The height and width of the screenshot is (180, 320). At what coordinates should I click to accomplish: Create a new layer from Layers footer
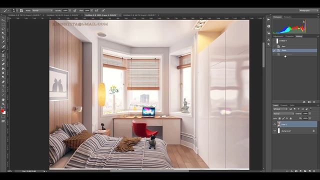(309, 171)
